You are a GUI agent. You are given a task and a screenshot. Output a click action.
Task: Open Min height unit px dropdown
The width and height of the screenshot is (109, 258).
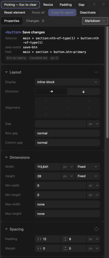pyautogui.click(x=93, y=195)
